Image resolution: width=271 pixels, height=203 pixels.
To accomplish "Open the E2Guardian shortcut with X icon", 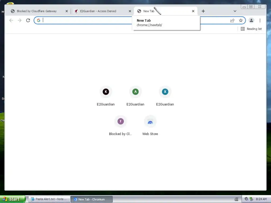I will (165, 96).
